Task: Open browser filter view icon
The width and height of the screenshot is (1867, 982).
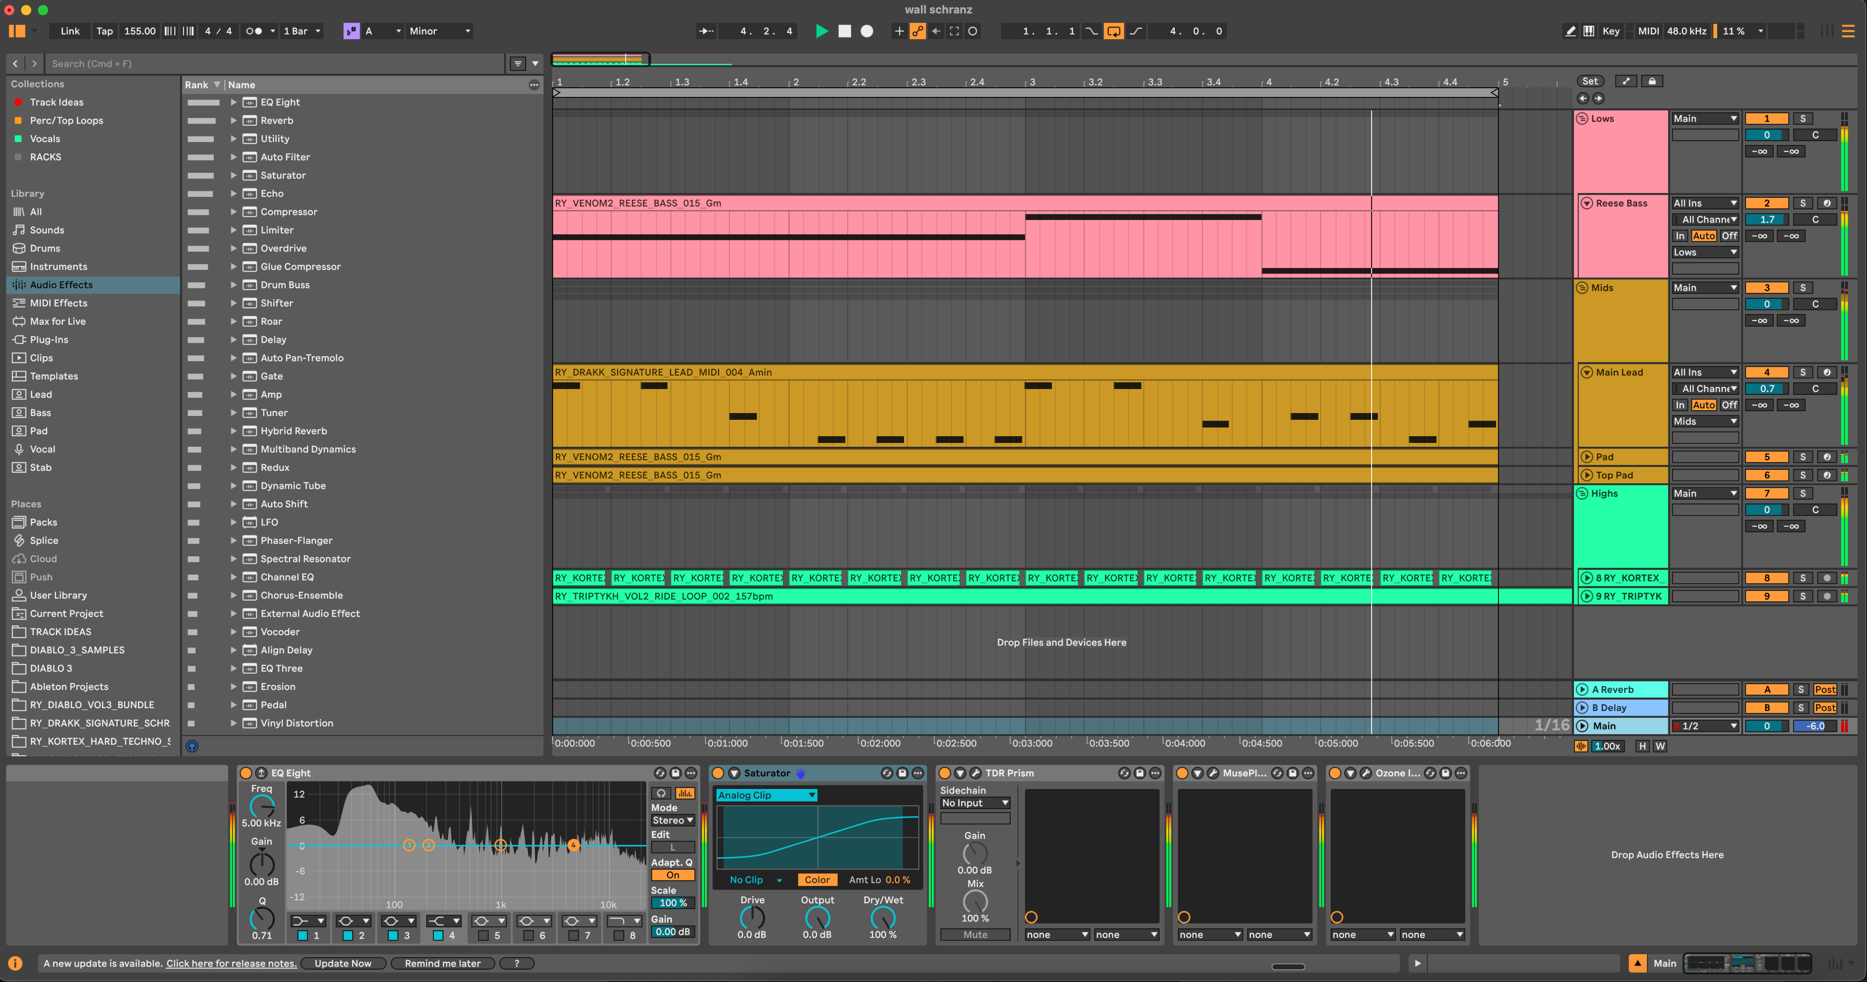Action: (x=518, y=64)
